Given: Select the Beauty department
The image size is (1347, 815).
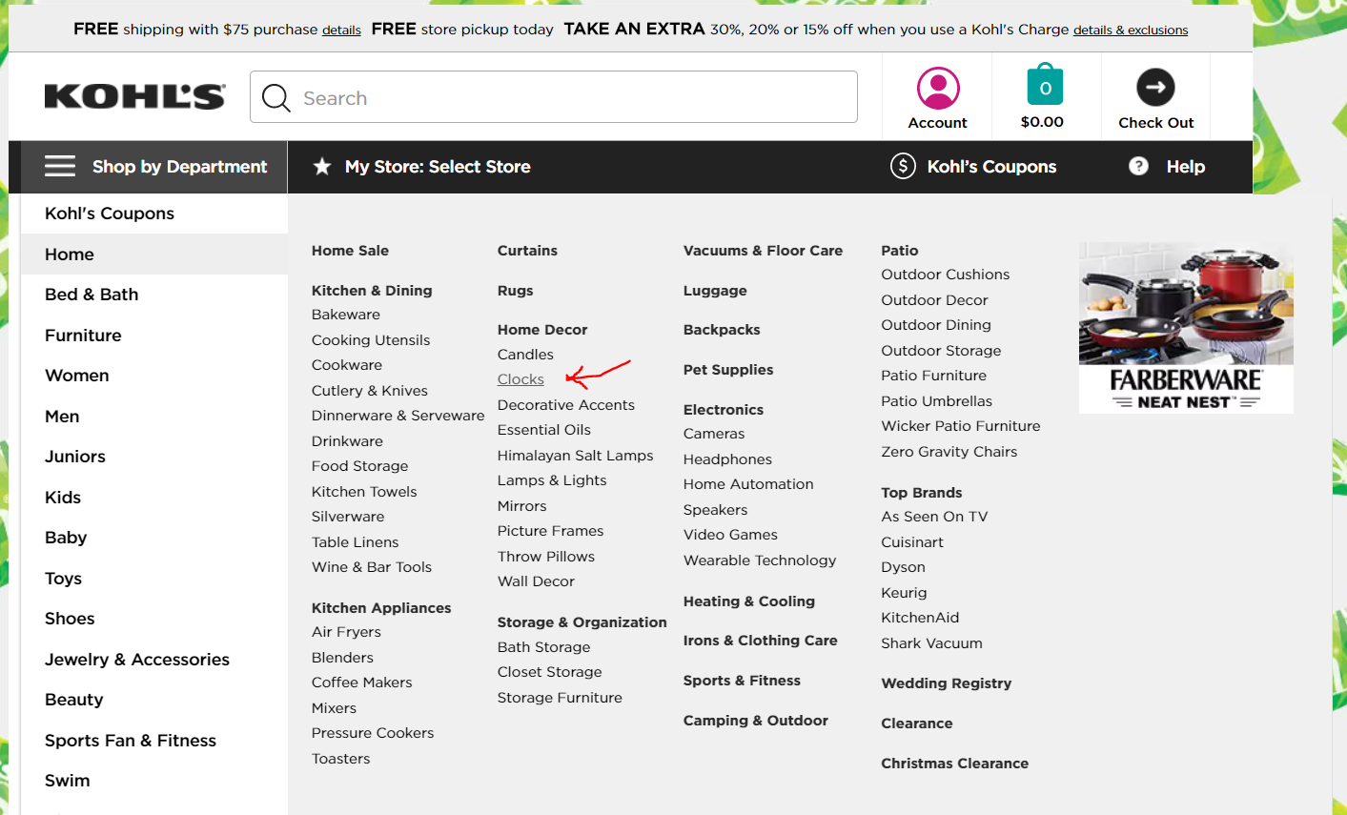Looking at the screenshot, I should coord(74,700).
